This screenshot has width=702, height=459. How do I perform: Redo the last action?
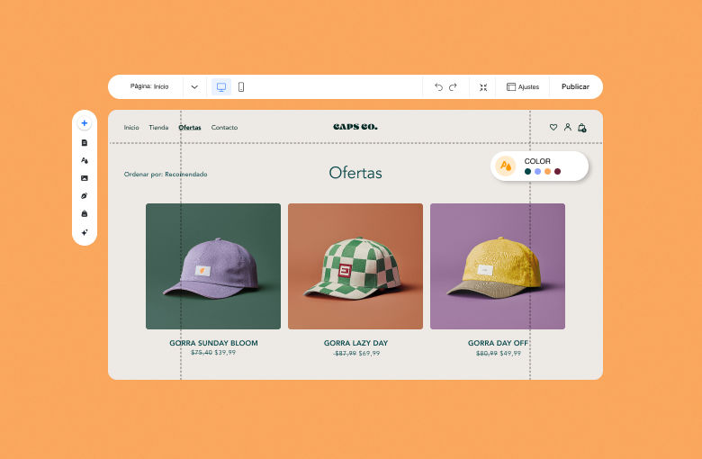(453, 87)
